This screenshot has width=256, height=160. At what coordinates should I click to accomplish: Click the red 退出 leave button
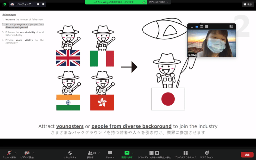pyautogui.click(x=247, y=155)
